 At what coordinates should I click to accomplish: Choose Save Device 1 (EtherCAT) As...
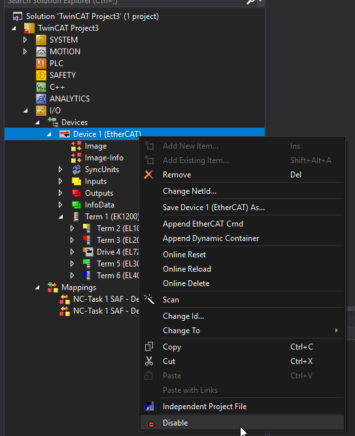(x=242, y=208)
